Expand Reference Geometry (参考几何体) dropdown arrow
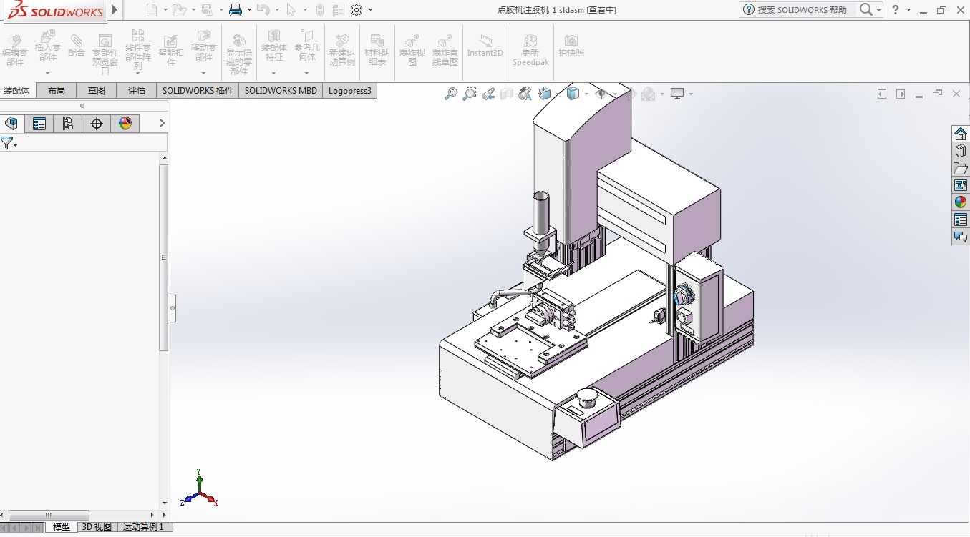970x537 pixels. [307, 73]
